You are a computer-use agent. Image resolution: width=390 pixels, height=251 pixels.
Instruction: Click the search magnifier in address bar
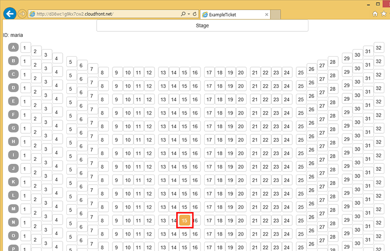tap(183, 14)
